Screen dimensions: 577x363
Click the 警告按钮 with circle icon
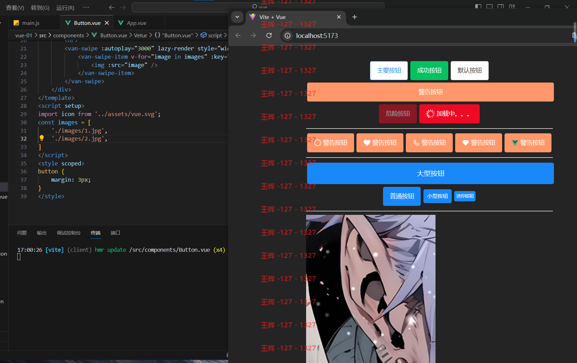click(x=331, y=143)
